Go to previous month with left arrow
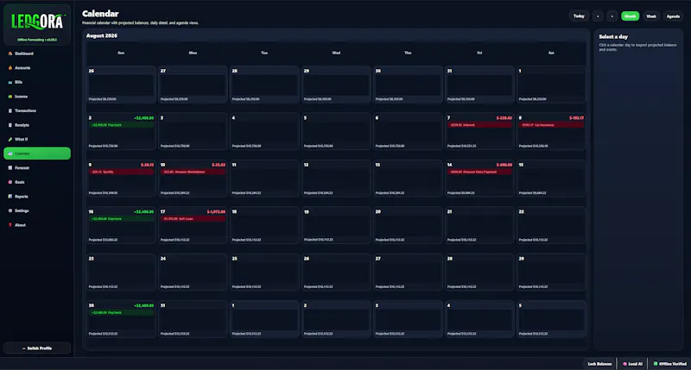This screenshot has width=691, height=370. (x=598, y=16)
